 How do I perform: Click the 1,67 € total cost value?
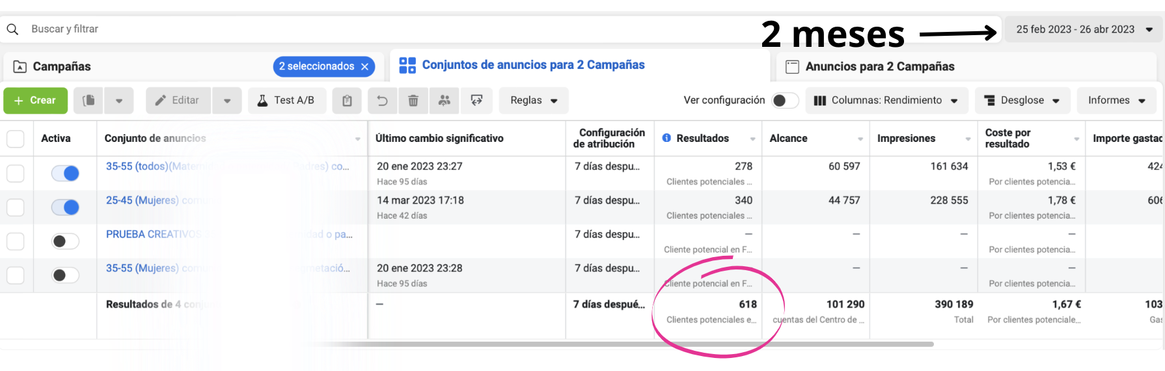click(1067, 304)
